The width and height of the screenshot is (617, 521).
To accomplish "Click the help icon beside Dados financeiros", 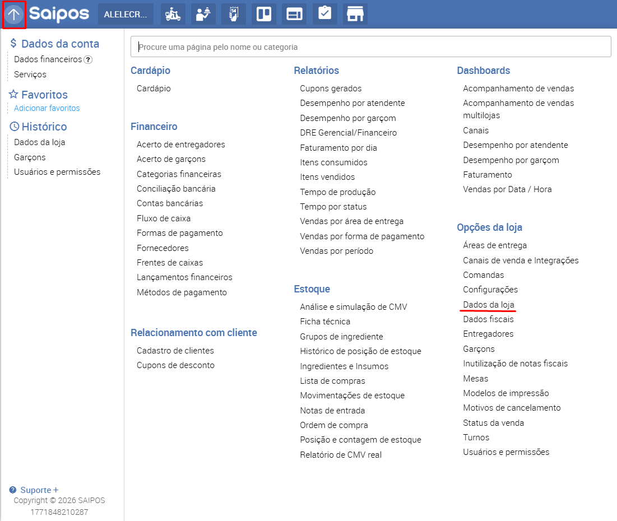I will pyautogui.click(x=88, y=60).
